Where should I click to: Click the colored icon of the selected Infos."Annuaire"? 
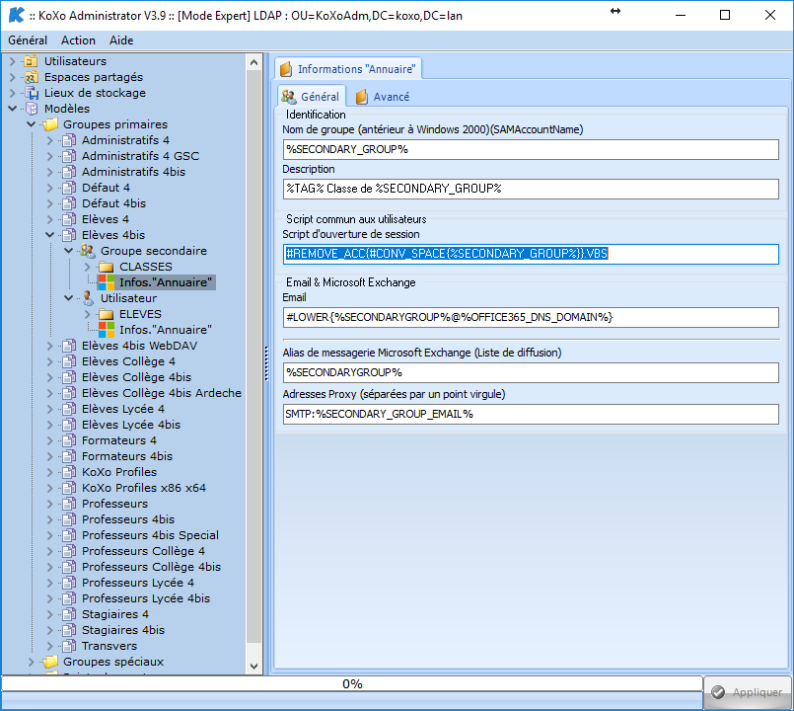(x=107, y=282)
